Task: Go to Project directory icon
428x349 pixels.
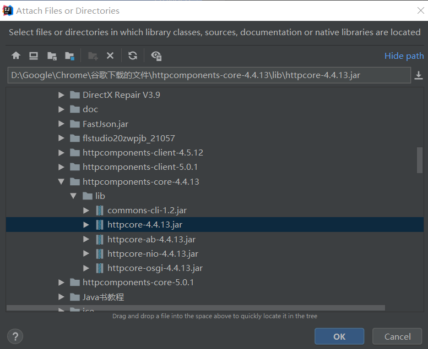Action: (52, 56)
